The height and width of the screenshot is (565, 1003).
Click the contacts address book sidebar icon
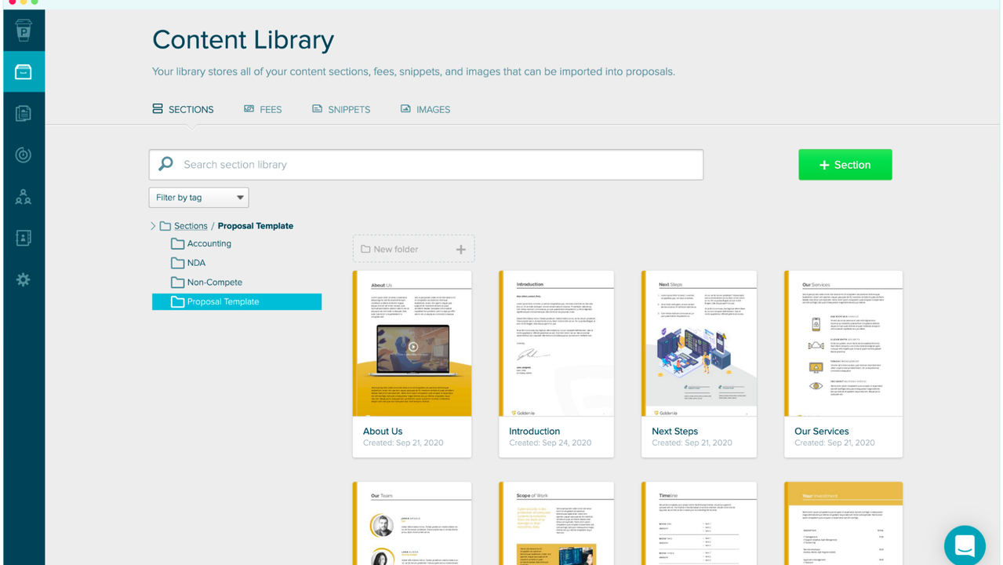24,238
